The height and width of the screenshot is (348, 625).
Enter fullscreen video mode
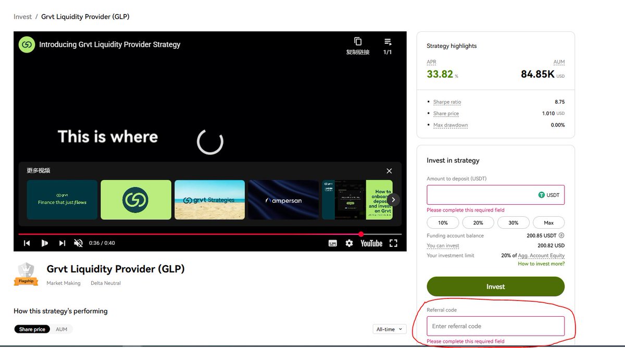(393, 243)
